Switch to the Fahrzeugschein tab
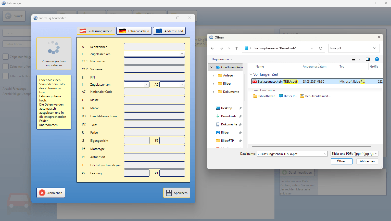Image resolution: width=391 pixels, height=221 pixels. [x=134, y=31]
